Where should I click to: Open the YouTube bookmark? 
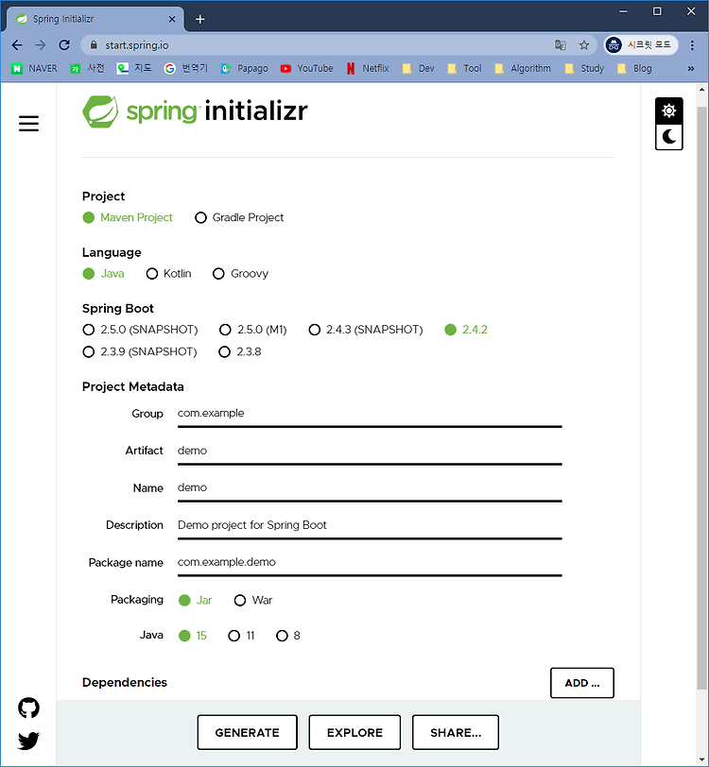[x=306, y=68]
